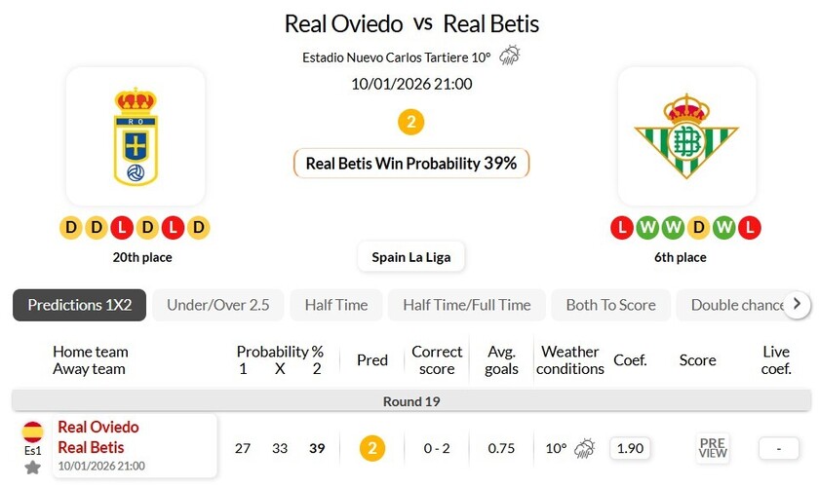The width and height of the screenshot is (819, 487).
Task: Click the orange prediction circle under the match date
Action: tap(411, 123)
